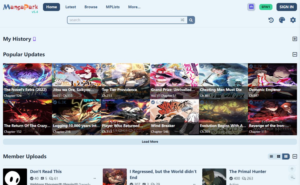The image size is (300, 185).
Task: Open the Discord link icon
Action: (x=251, y=7)
